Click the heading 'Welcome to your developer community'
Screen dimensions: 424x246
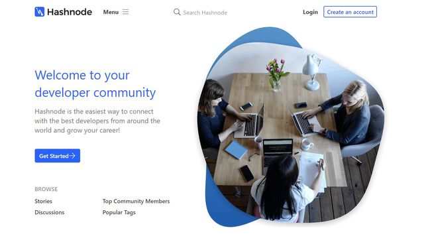pos(95,84)
